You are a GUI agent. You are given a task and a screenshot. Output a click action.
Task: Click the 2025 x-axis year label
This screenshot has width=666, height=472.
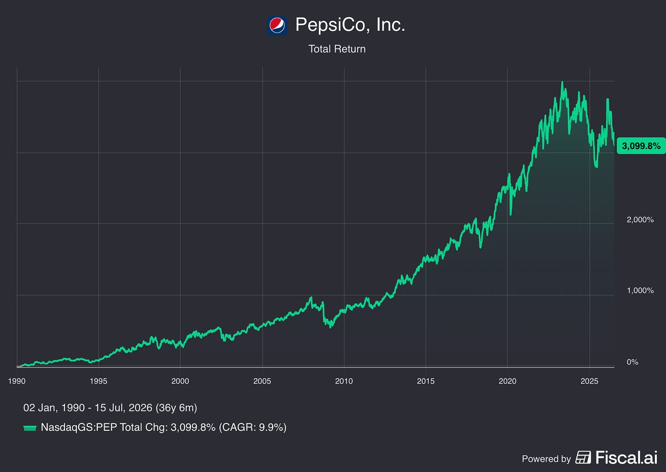point(589,381)
